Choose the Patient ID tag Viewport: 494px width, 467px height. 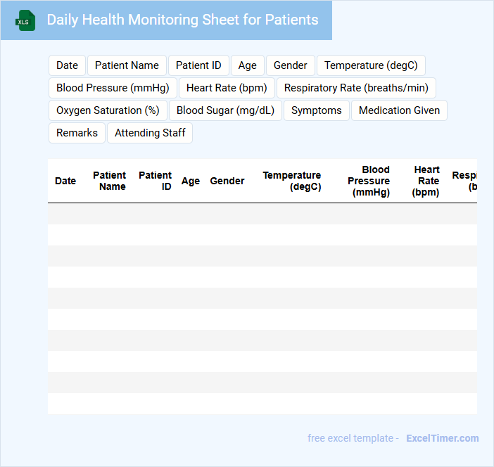click(198, 65)
